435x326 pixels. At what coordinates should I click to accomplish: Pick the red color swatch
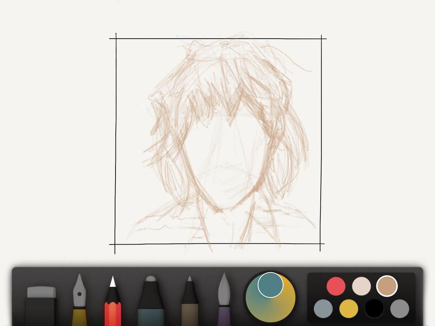pyautogui.click(x=335, y=285)
